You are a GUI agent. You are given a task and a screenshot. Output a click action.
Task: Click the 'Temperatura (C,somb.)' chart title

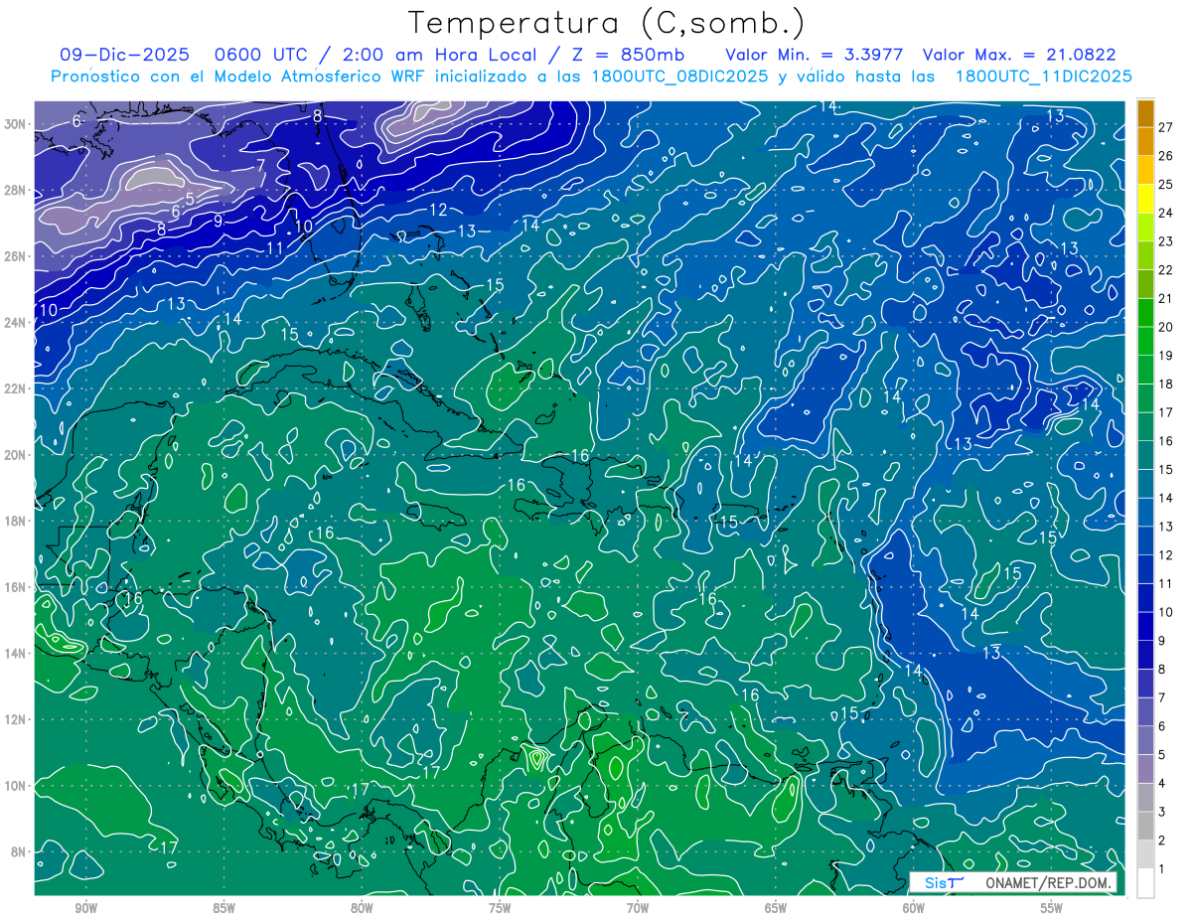tap(607, 23)
